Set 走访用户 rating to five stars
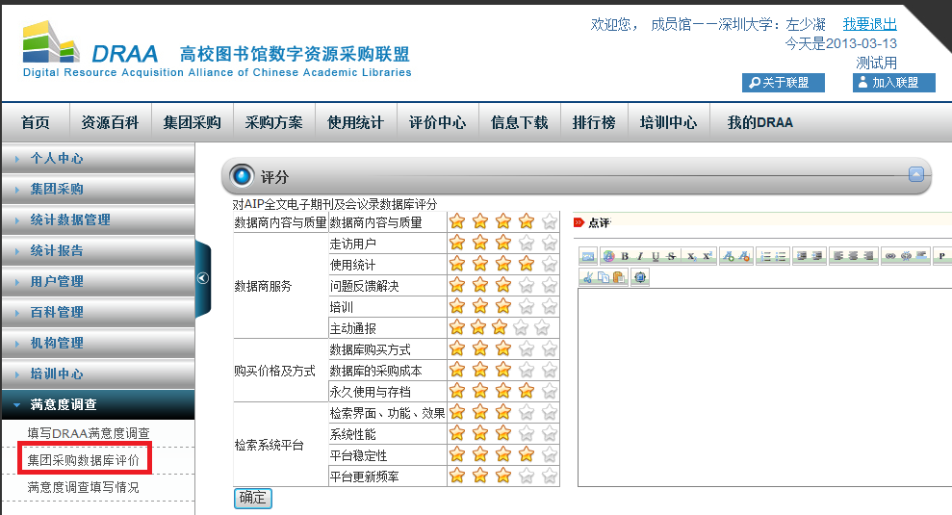 [x=549, y=243]
